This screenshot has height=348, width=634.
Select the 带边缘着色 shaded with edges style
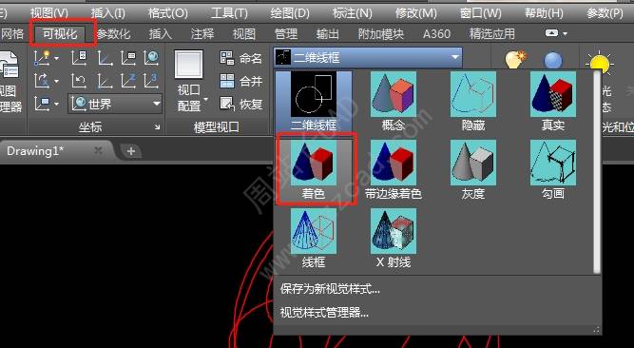[394, 170]
